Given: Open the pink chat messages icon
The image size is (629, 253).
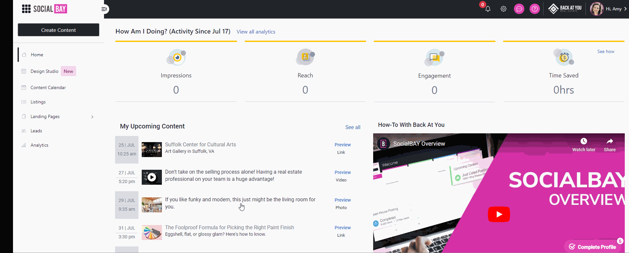Looking at the screenshot, I should tap(519, 9).
